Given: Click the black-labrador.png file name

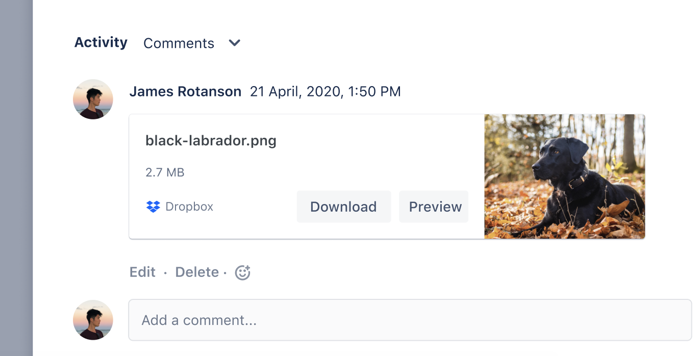Looking at the screenshot, I should click(211, 141).
